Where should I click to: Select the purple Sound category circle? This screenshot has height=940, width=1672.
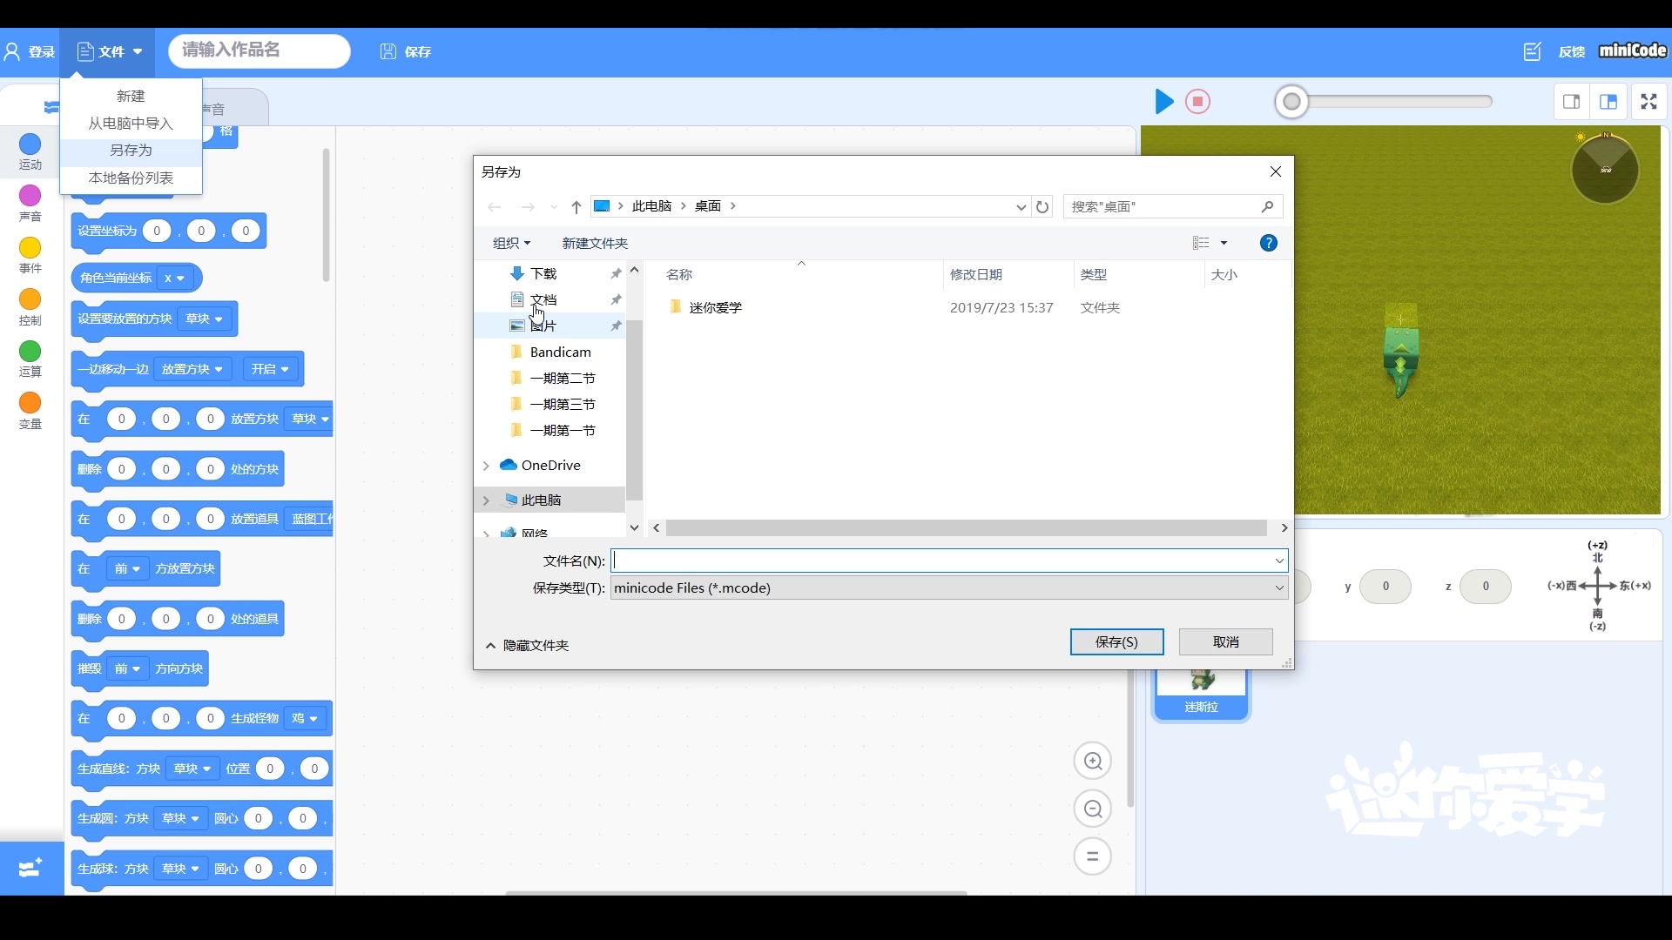[30, 196]
